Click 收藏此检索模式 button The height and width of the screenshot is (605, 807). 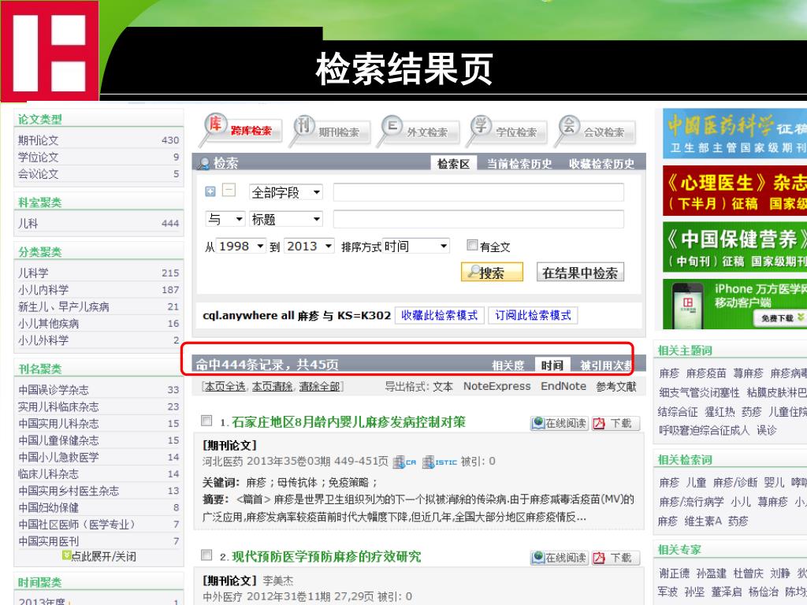pyautogui.click(x=439, y=315)
